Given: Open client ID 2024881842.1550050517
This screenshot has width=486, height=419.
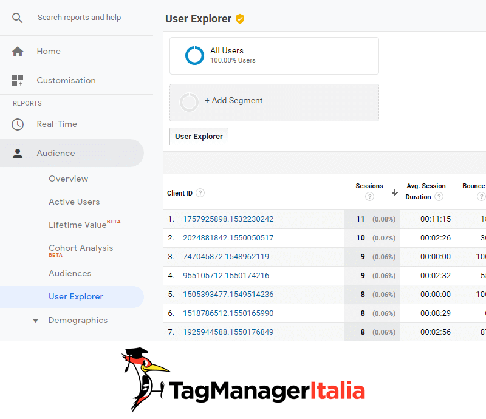Looking at the screenshot, I should pyautogui.click(x=228, y=238).
